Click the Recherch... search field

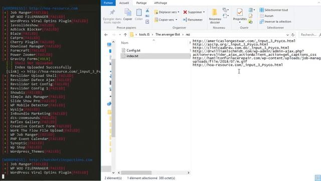click(x=309, y=35)
